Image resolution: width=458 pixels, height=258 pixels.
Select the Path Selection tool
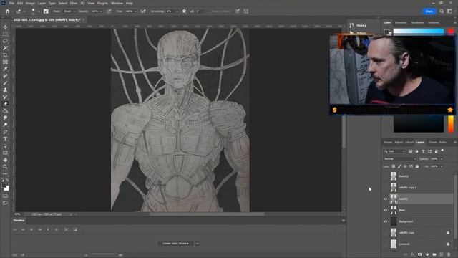[5, 146]
